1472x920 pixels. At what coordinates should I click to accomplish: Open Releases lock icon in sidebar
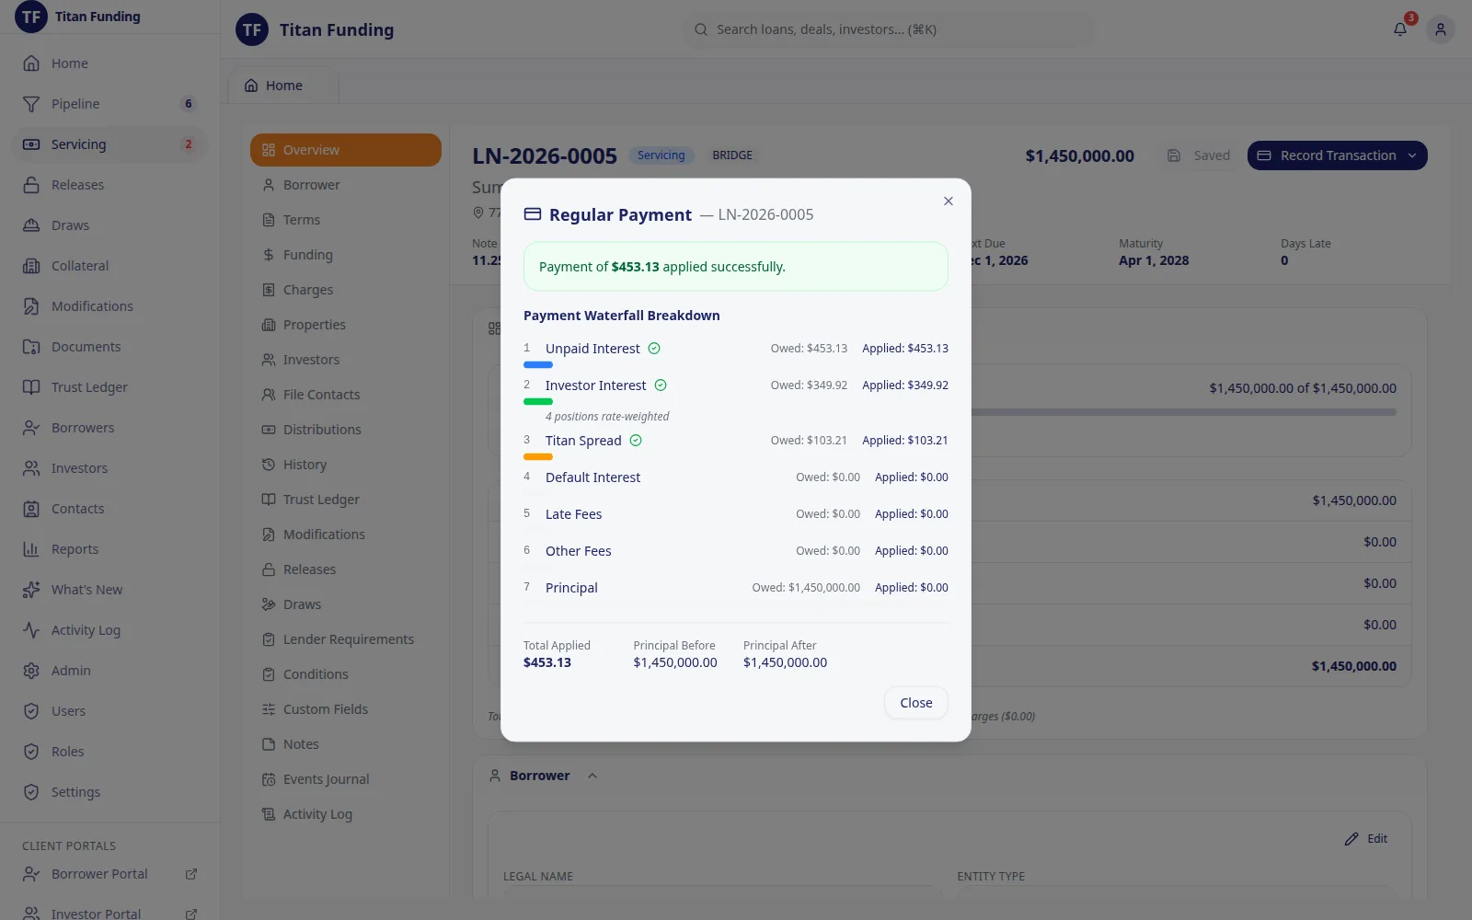31,185
